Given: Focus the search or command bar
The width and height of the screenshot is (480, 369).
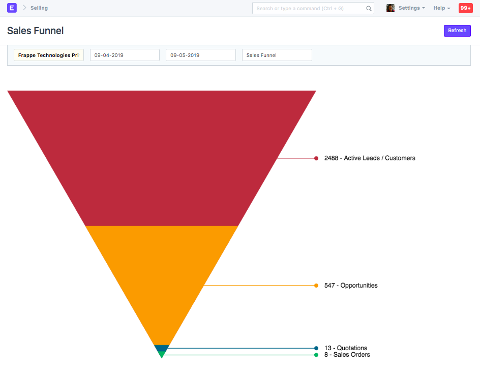Looking at the screenshot, I should [x=309, y=9].
